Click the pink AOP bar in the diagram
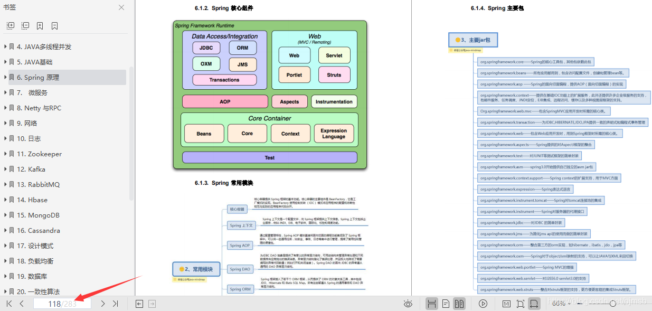Screen dimensions: 652x311 [225, 101]
